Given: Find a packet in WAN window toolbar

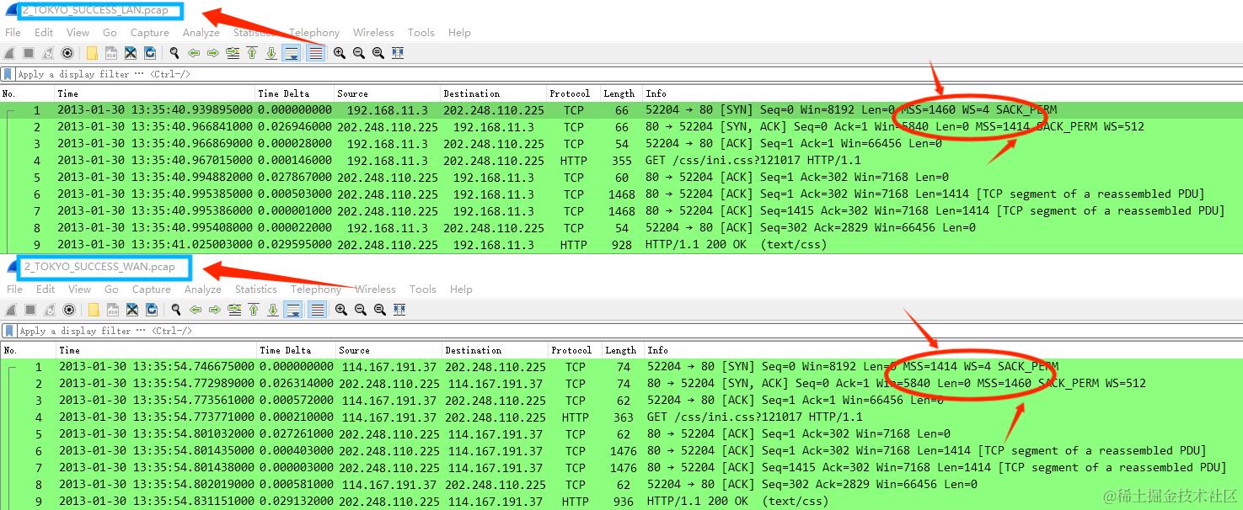Looking at the screenshot, I should tap(176, 310).
